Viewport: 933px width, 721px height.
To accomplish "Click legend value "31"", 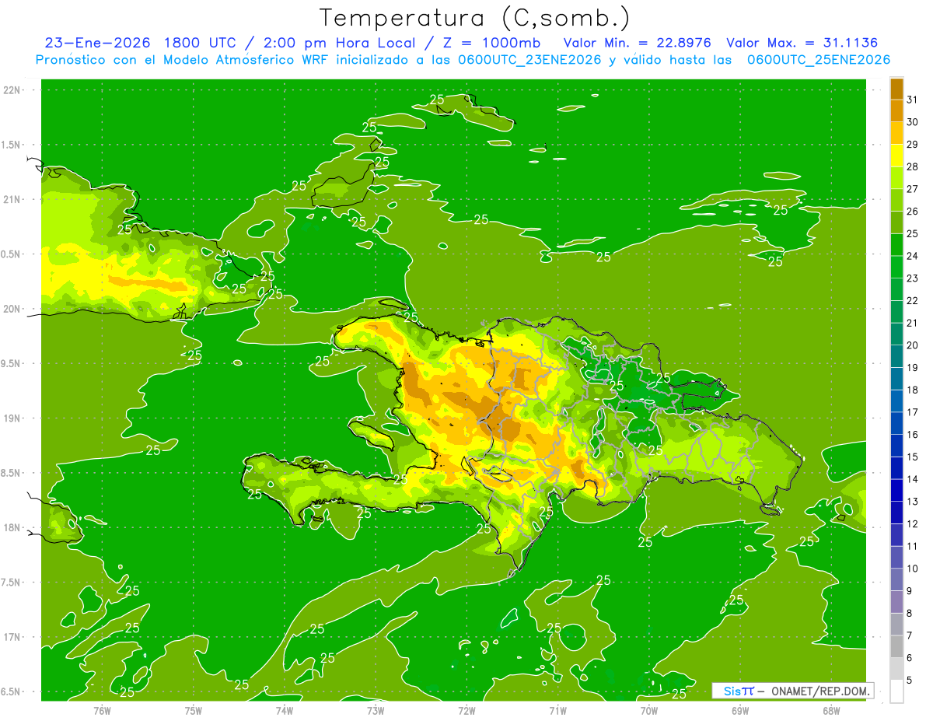I will click(x=912, y=100).
